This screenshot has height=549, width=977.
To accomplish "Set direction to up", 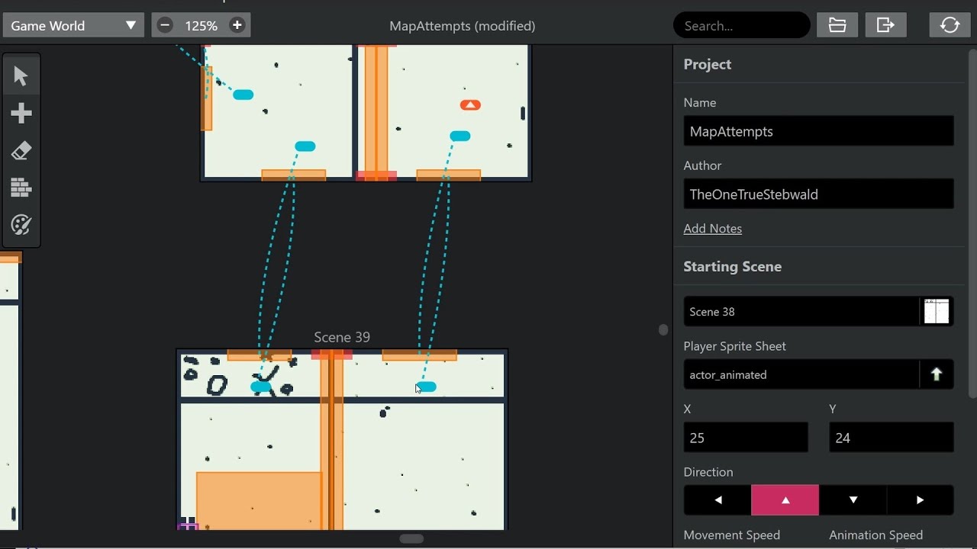I will pyautogui.click(x=785, y=500).
